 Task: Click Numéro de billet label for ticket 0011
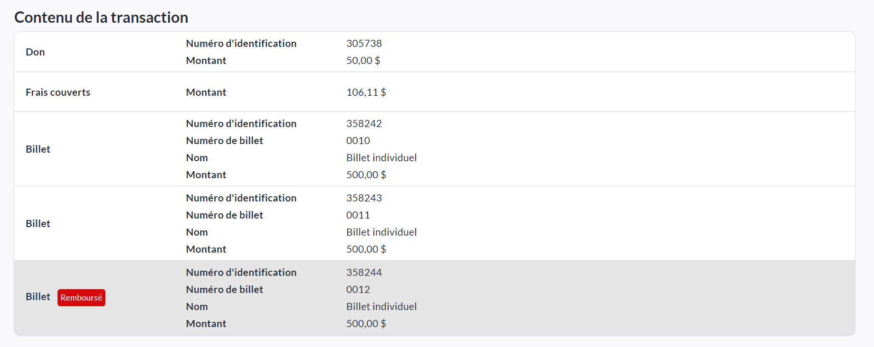[224, 215]
